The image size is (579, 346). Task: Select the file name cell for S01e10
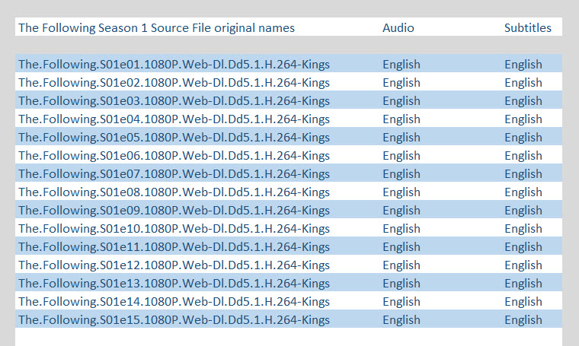pos(174,228)
